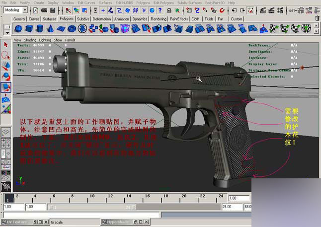Toggle select by component type mode
The width and height of the screenshot is (321, 227).
point(84,10)
